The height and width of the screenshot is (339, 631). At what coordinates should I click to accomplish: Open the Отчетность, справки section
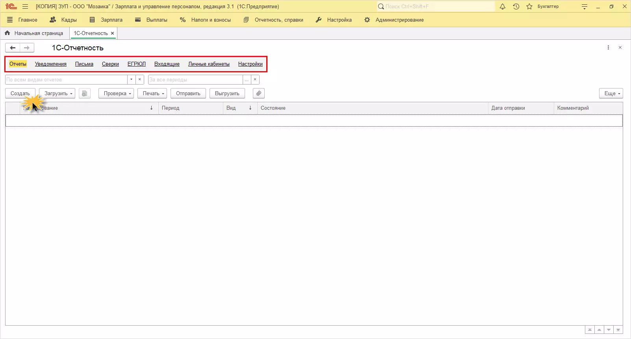pos(273,20)
